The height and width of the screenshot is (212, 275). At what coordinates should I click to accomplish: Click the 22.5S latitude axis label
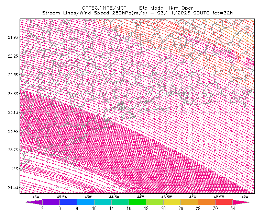[x=13, y=75]
